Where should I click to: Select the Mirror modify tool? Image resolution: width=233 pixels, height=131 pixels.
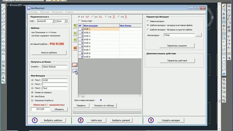224,14
